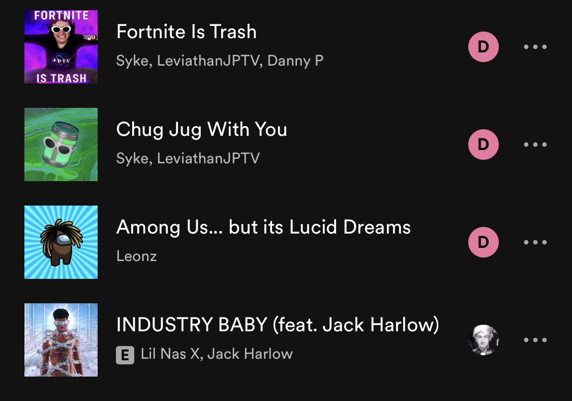This screenshot has height=401, width=572.
Task: Play the song Fortnite Is Trash
Action: 186,32
